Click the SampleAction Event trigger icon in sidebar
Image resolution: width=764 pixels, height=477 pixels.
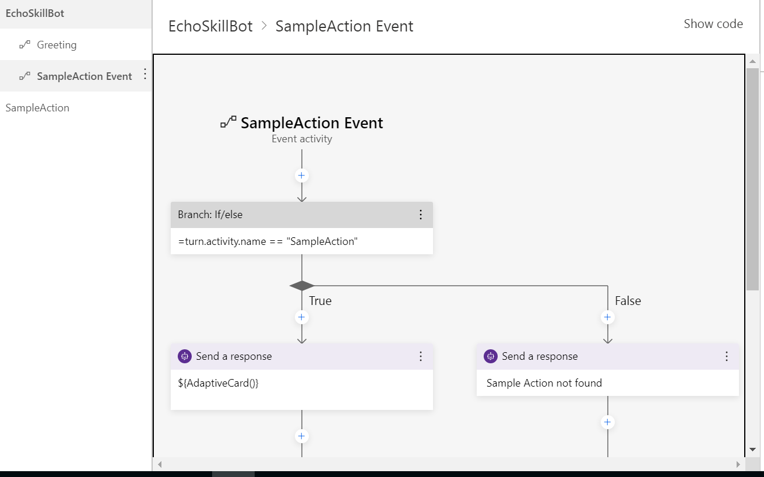click(x=25, y=76)
